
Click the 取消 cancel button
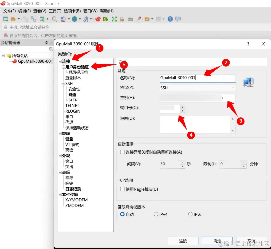(251, 241)
